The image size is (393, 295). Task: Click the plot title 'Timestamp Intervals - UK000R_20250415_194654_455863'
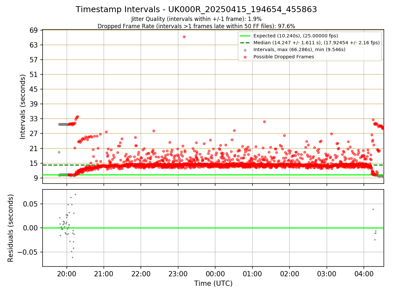pyautogui.click(x=196, y=10)
